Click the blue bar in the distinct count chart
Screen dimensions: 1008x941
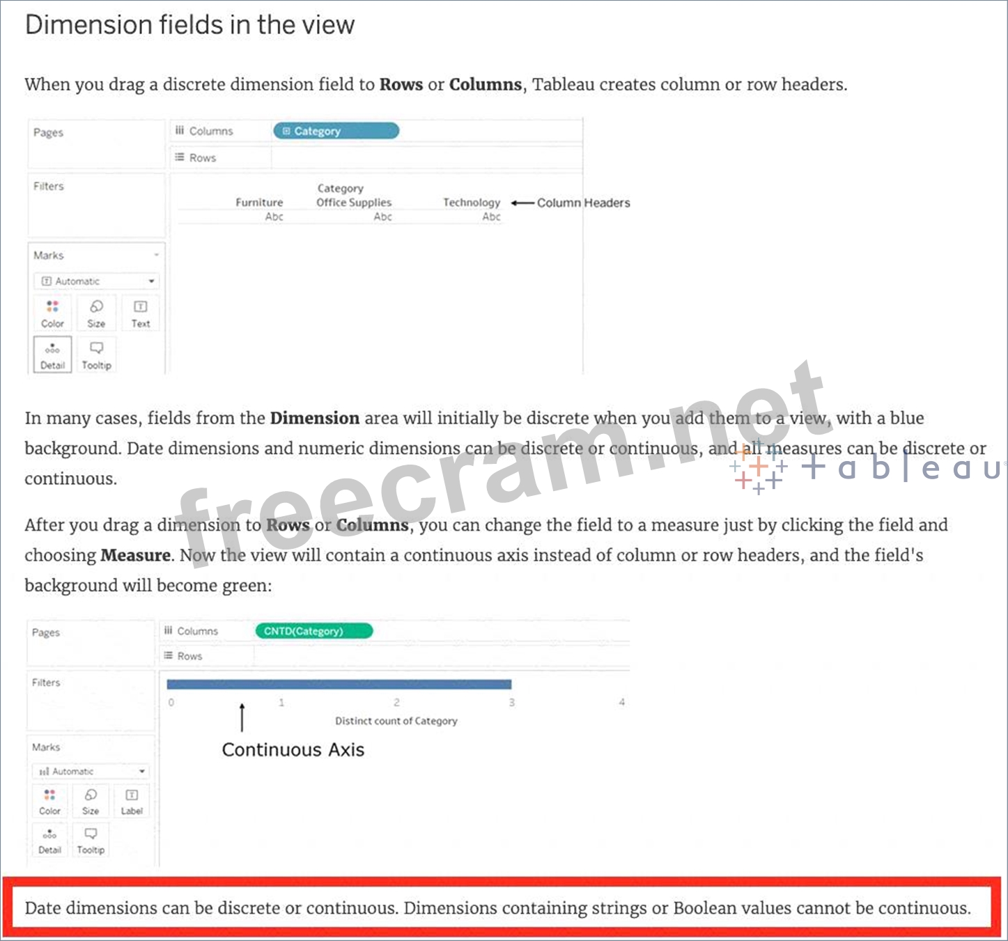339,685
